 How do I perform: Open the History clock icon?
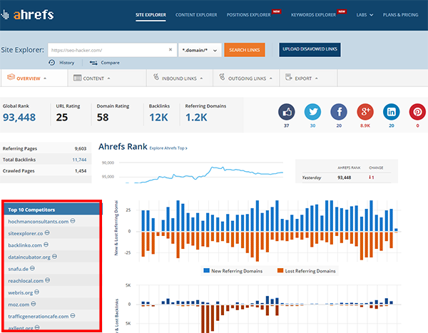[53, 63]
